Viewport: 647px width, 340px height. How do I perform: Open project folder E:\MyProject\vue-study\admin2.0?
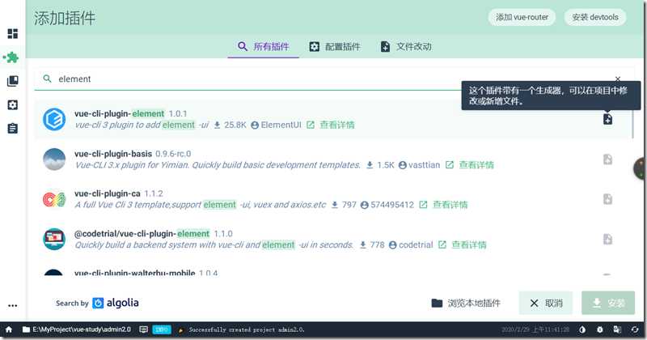click(x=77, y=329)
